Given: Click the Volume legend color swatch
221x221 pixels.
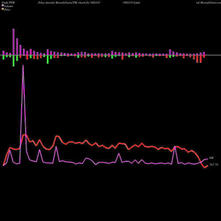Looking at the screenshot, I should tap(3, 6).
